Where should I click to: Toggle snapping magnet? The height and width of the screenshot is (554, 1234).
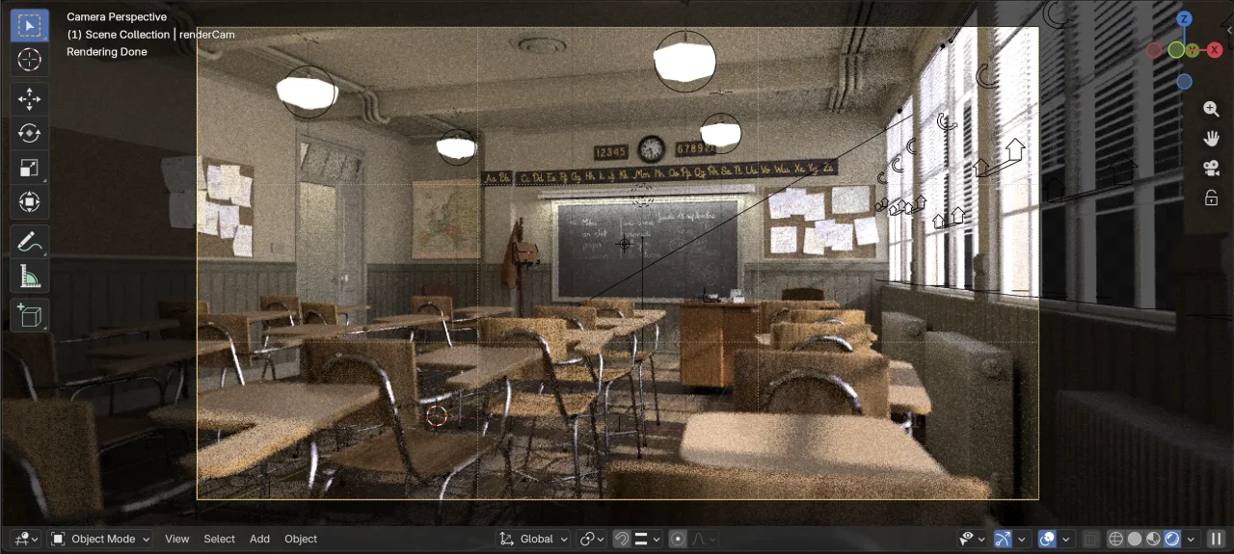[x=622, y=539]
